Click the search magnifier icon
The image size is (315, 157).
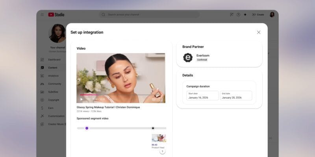coord(103,15)
